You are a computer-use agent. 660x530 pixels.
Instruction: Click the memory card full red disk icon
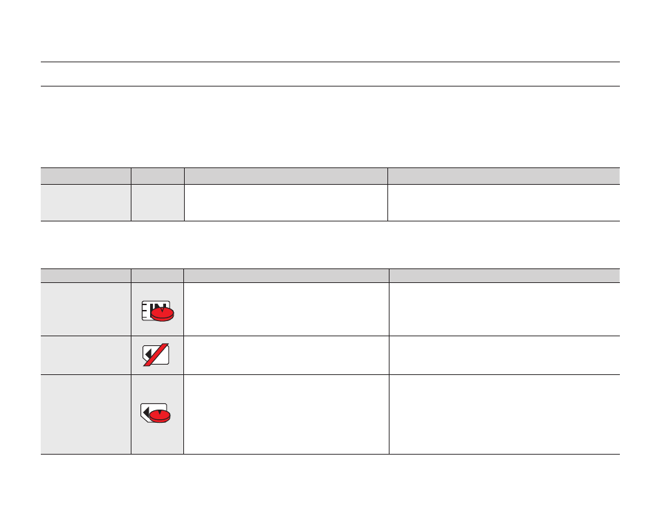(x=156, y=413)
